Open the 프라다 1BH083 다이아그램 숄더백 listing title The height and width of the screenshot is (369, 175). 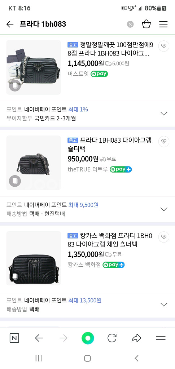(x=110, y=144)
